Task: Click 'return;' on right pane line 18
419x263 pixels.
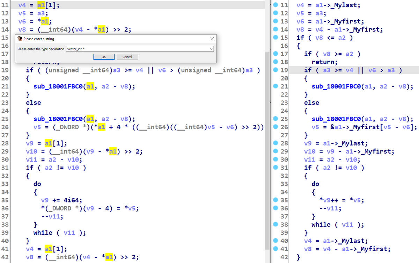Action: coord(325,62)
